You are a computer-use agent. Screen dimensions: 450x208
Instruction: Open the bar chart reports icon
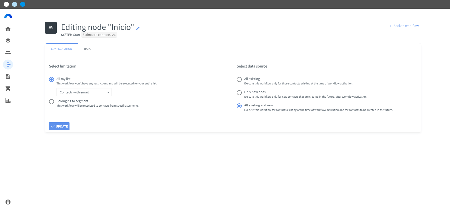[8, 100]
